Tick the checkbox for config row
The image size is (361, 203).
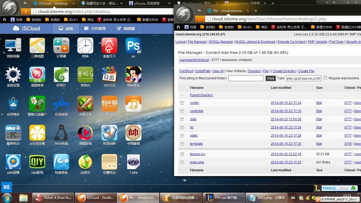(x=182, y=103)
